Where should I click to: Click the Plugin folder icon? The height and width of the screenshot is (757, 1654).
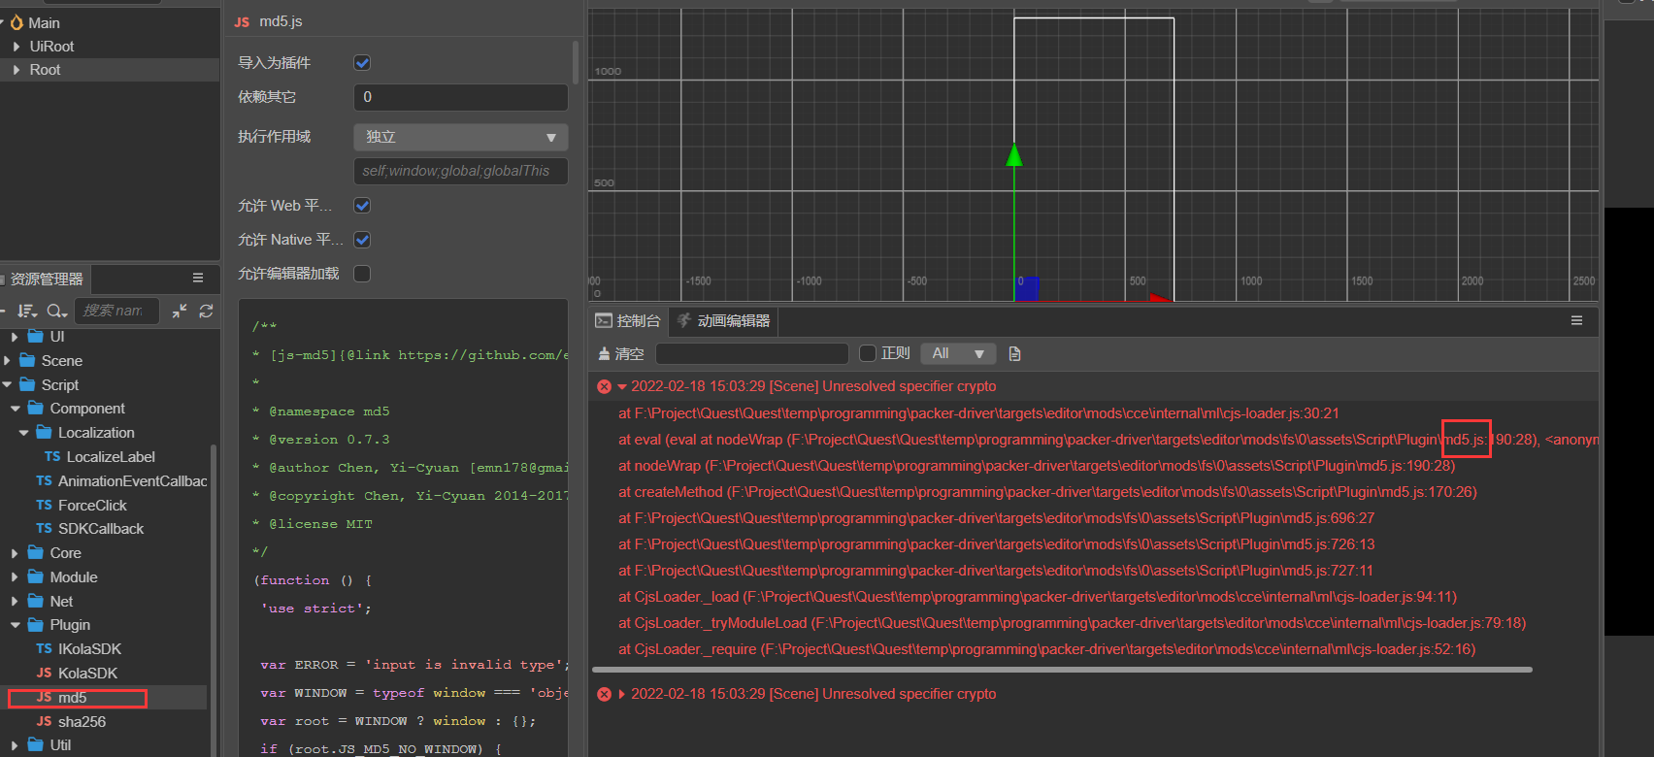click(x=36, y=625)
